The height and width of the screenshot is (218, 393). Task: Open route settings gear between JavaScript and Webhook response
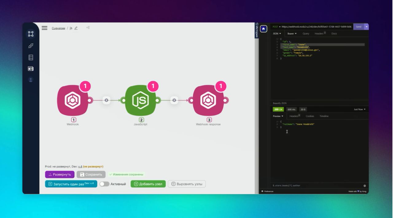(x=174, y=100)
